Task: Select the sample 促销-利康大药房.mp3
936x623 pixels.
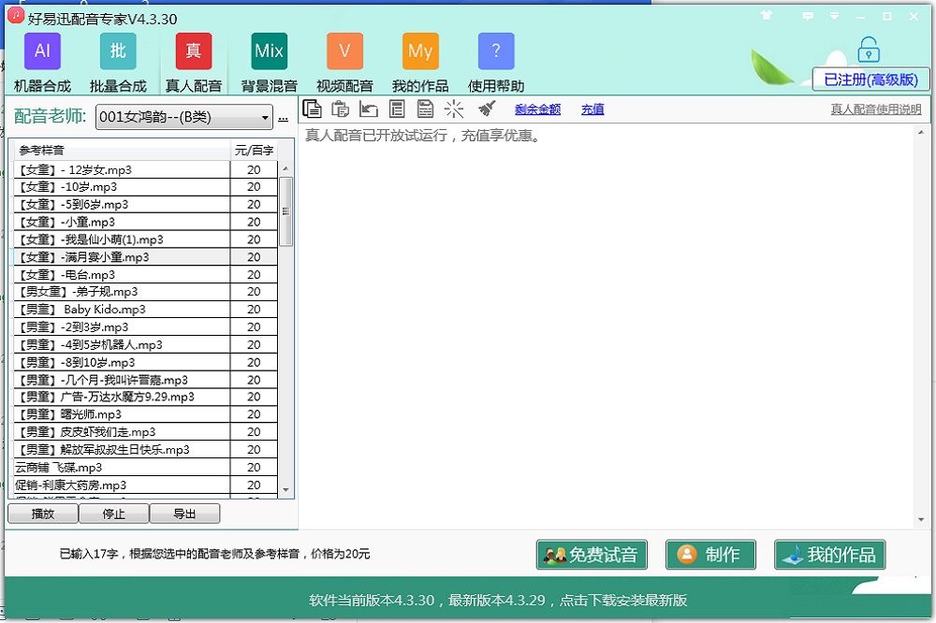Action: coord(122,485)
